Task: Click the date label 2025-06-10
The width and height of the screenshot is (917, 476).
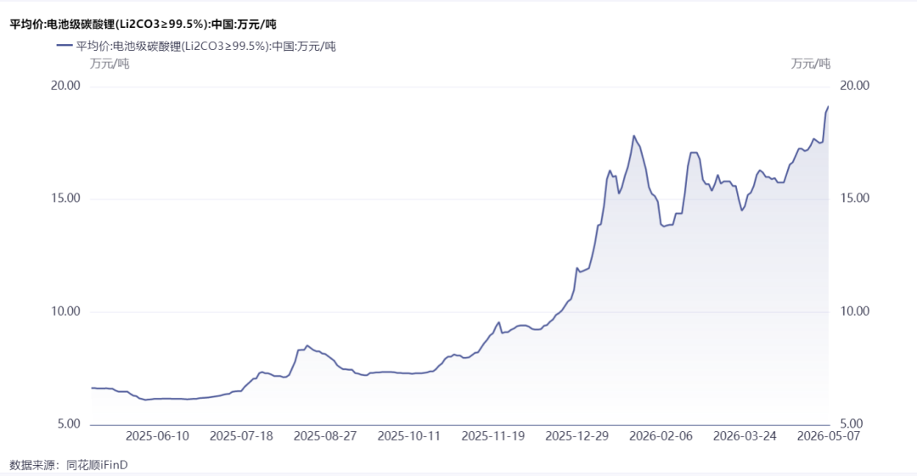Action: pyautogui.click(x=157, y=436)
